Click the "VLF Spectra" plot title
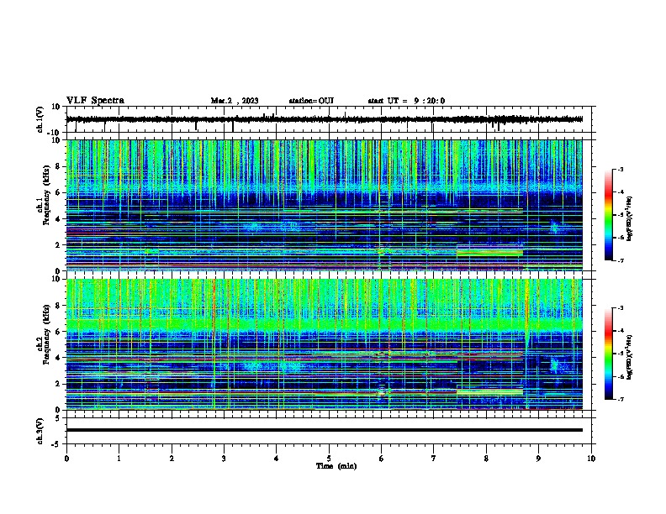The width and height of the screenshot is (666, 514). pos(95,101)
